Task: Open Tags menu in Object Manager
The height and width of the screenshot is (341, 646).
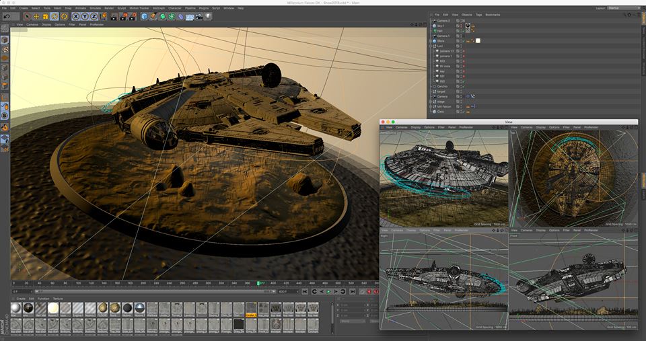Action: point(478,15)
